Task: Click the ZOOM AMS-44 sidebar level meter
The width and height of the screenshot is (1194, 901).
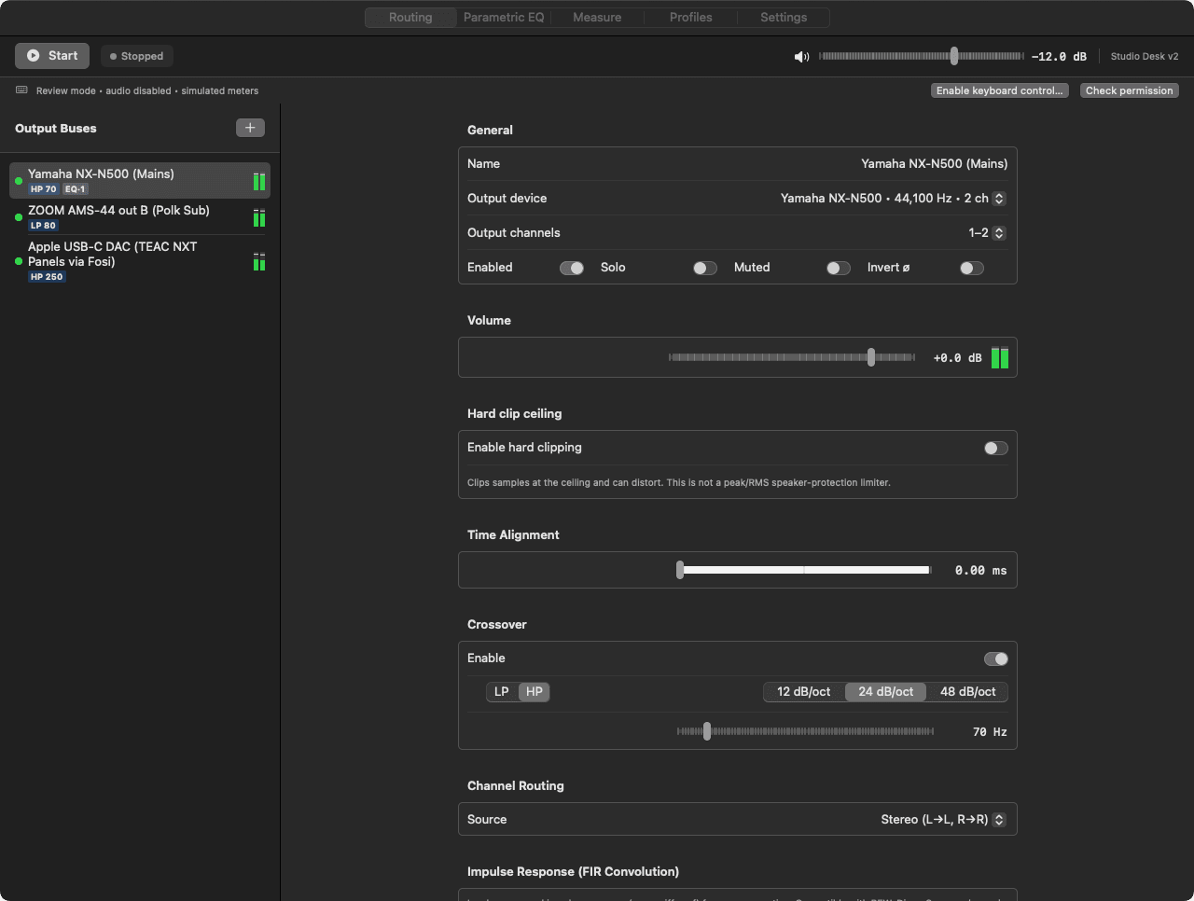Action: coord(259,217)
